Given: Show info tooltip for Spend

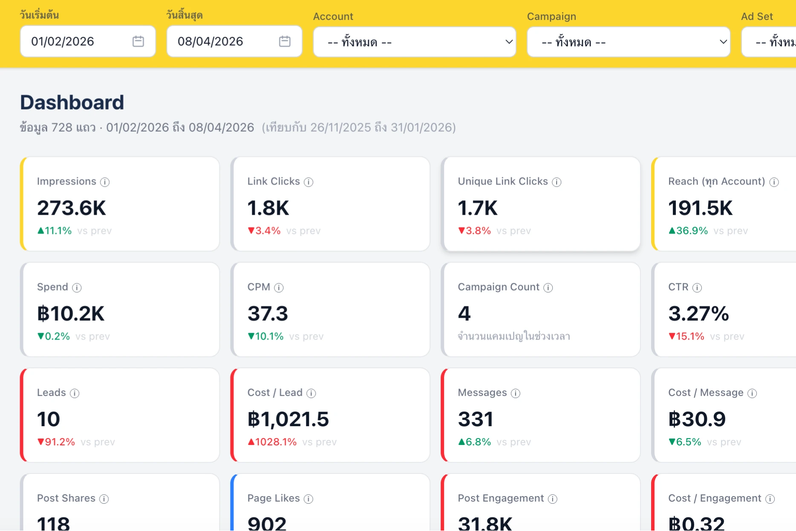Looking at the screenshot, I should click(77, 288).
